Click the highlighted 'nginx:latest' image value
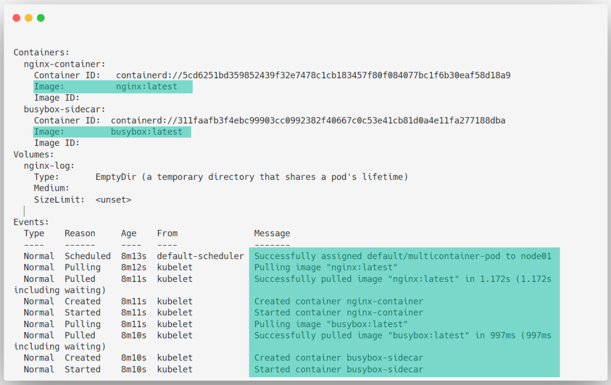This screenshot has height=385, width=611. coord(147,86)
